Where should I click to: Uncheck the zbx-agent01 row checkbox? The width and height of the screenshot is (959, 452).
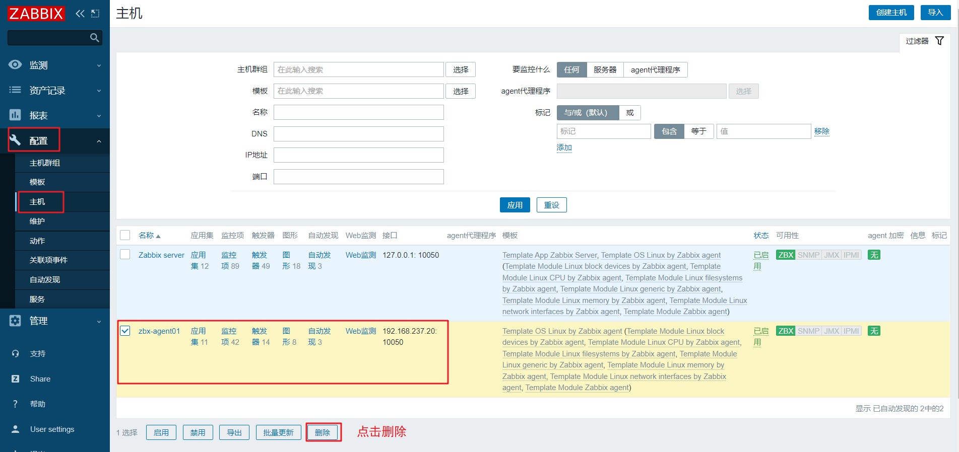(x=125, y=331)
